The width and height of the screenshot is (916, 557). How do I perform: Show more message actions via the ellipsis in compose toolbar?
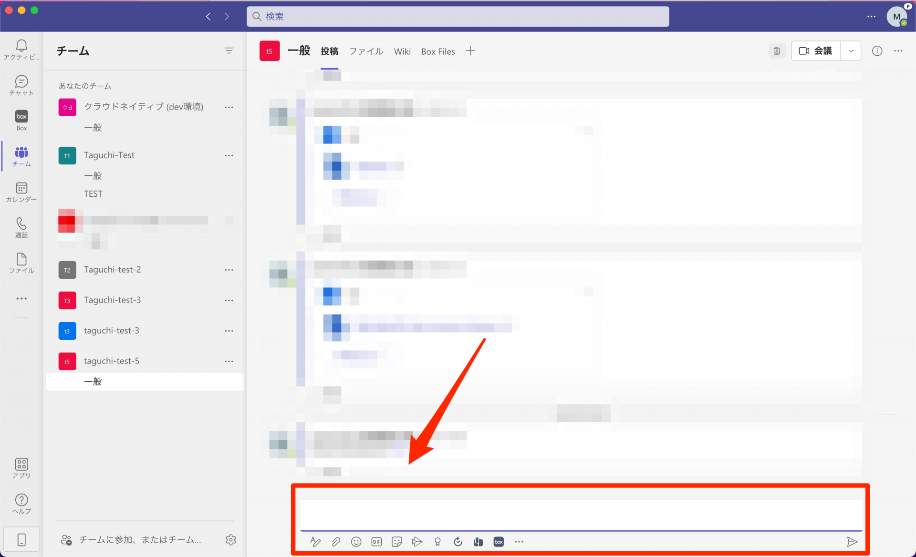coord(519,541)
